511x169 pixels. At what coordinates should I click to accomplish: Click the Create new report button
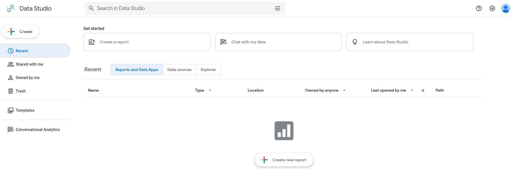(x=284, y=160)
